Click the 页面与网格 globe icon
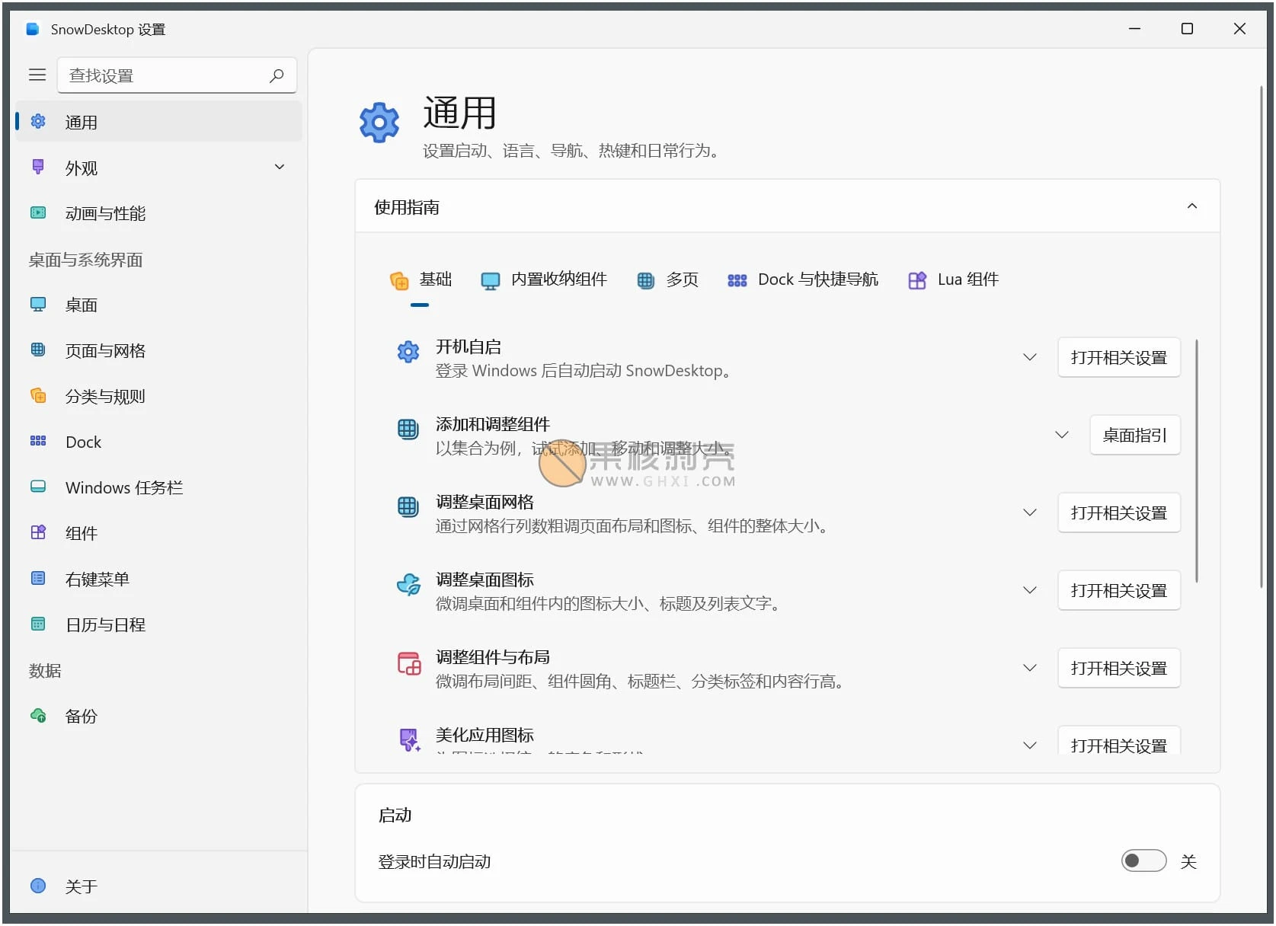This screenshot has width=1276, height=926. click(x=38, y=350)
